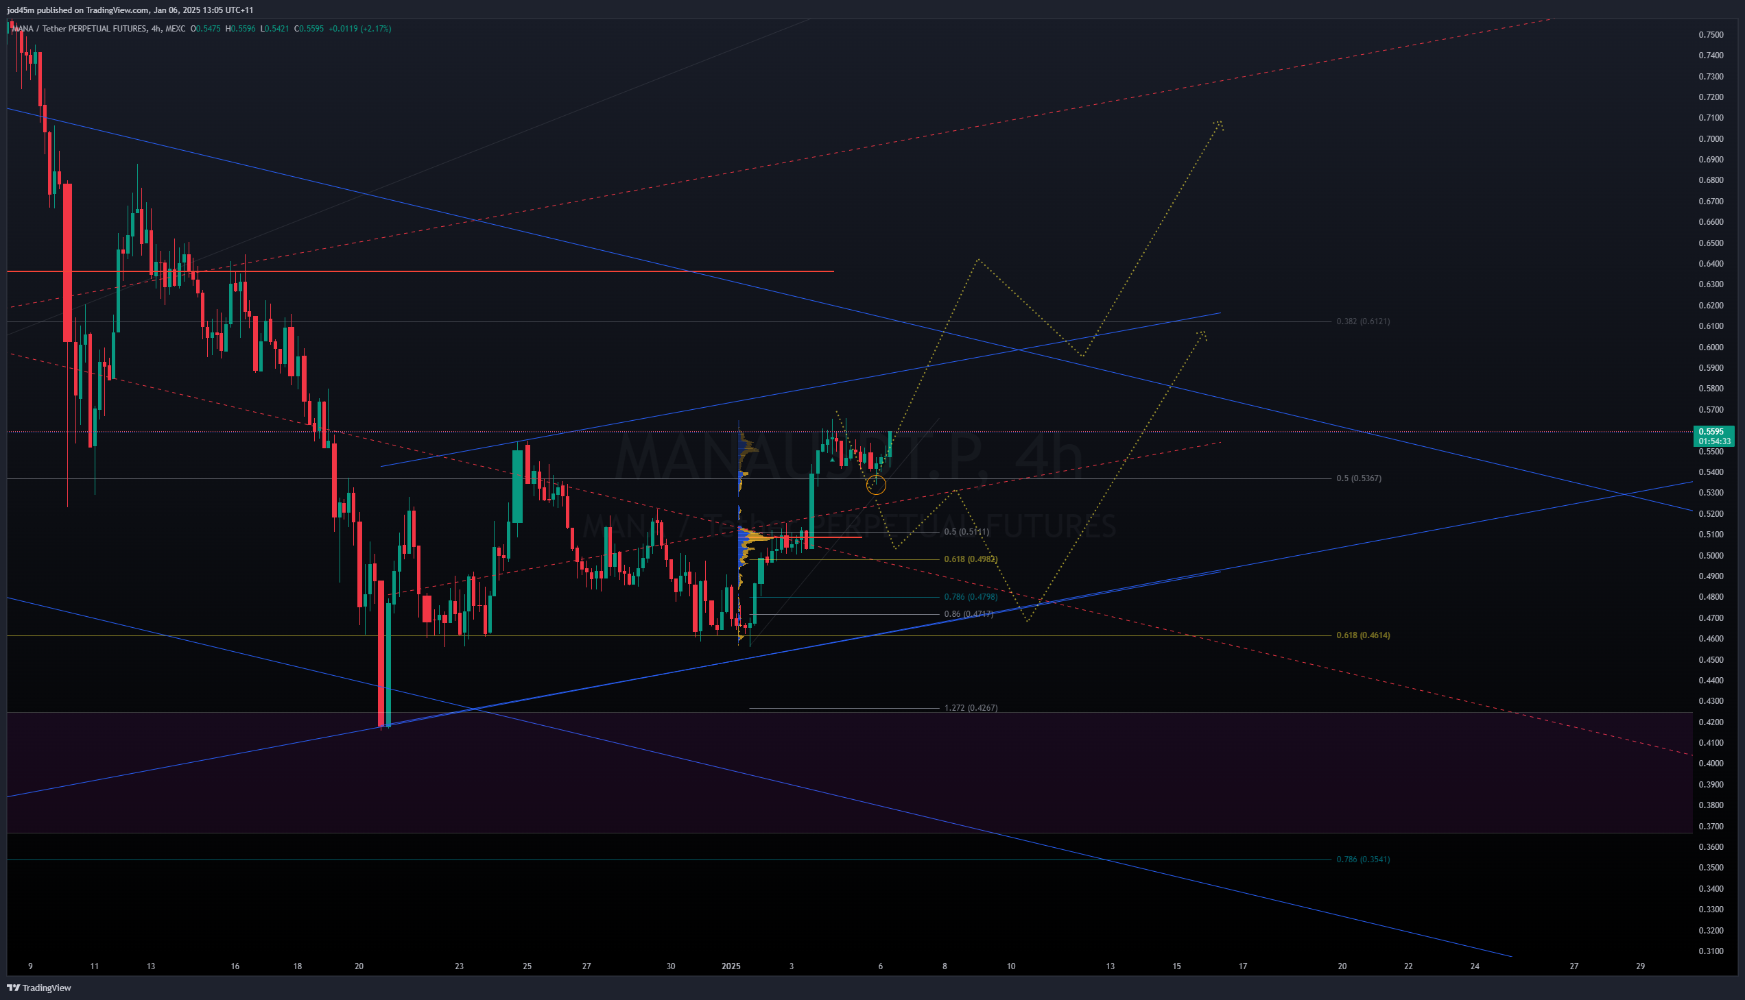The width and height of the screenshot is (1745, 1000).
Task: Click the TradingView logo in bottom corner
Action: click(x=38, y=988)
